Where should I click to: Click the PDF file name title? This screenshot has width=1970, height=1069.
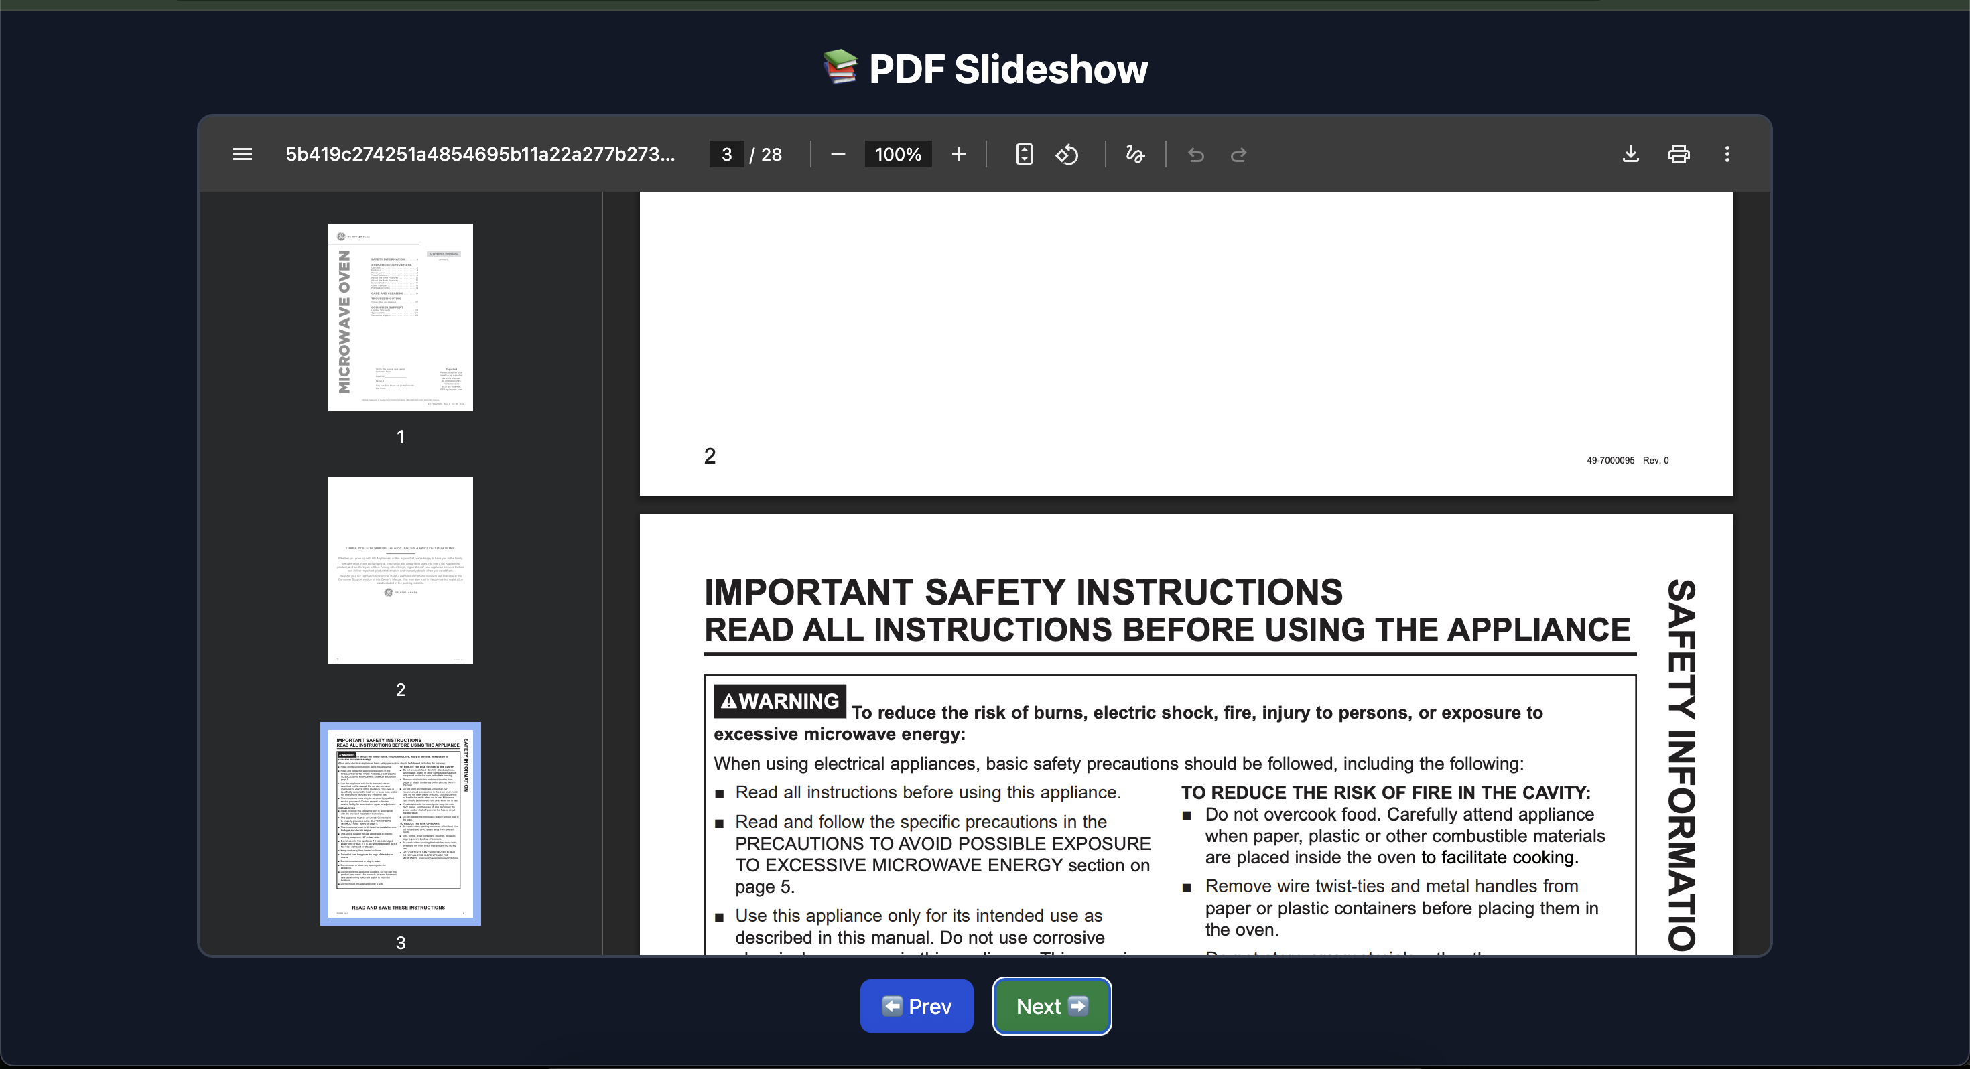480,155
